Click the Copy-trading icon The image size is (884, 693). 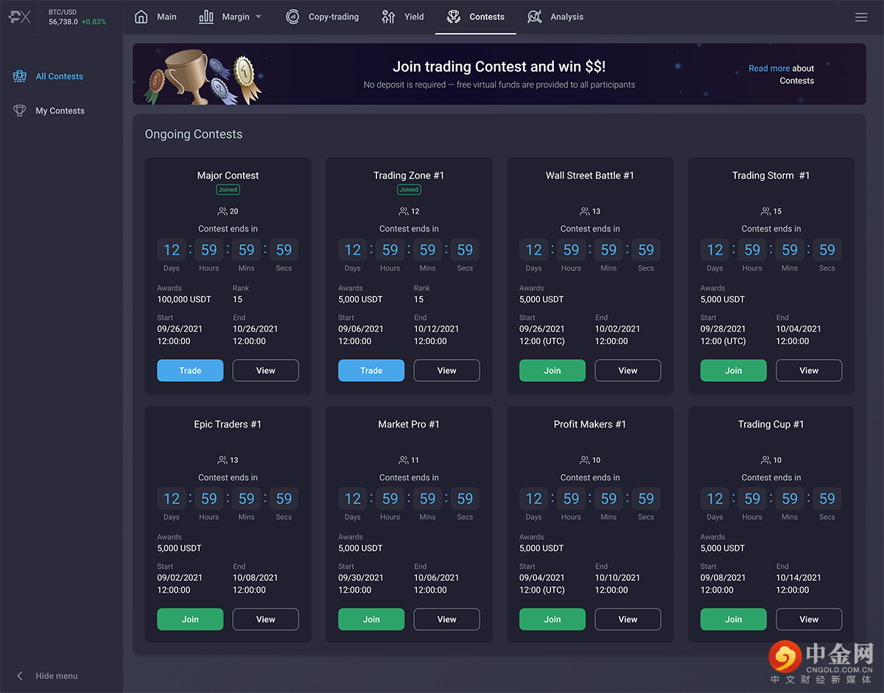293,17
